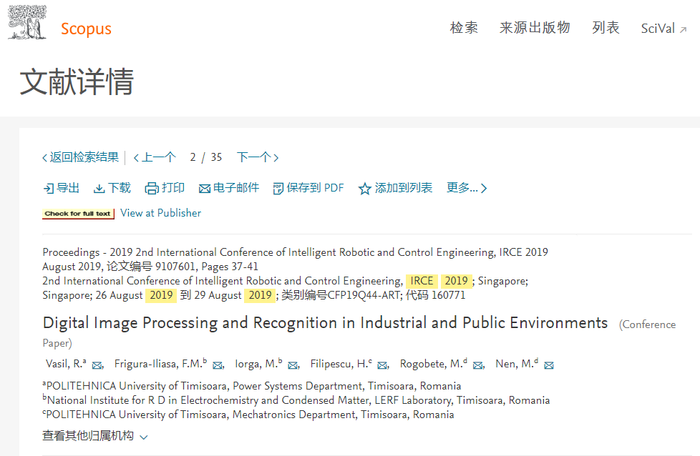
Task: Email Filipescu, H. via envelope icon
Action: point(382,365)
